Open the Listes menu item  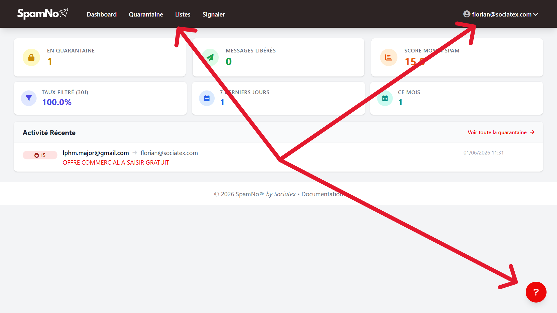point(183,14)
